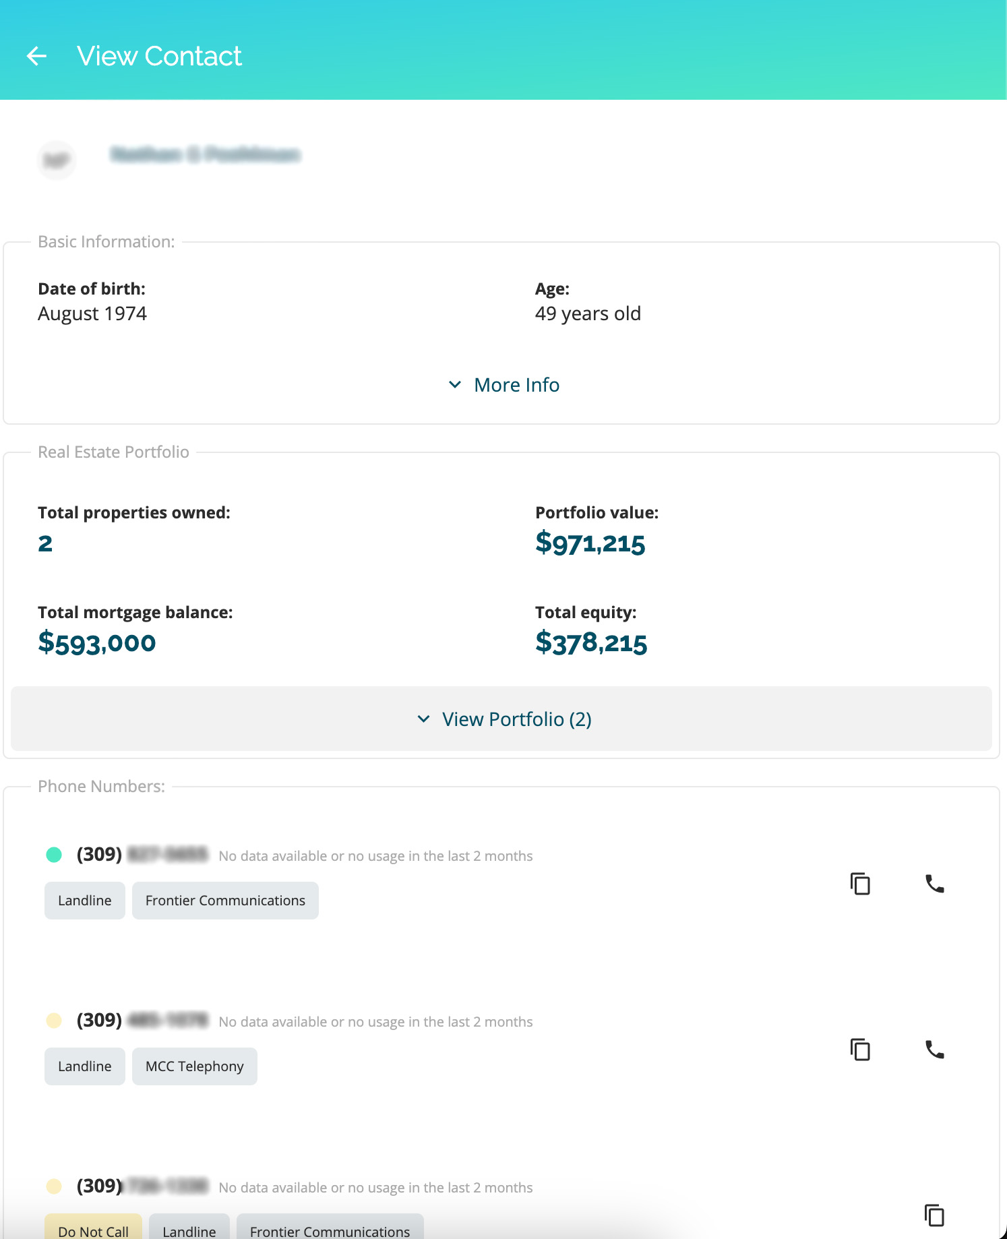Expand View Portfolio (2) section
The height and width of the screenshot is (1239, 1007).
(x=501, y=719)
